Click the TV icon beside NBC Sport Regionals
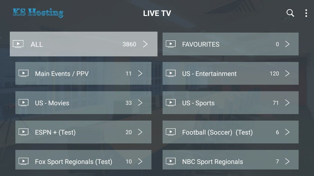The height and width of the screenshot is (176, 314). (171, 161)
